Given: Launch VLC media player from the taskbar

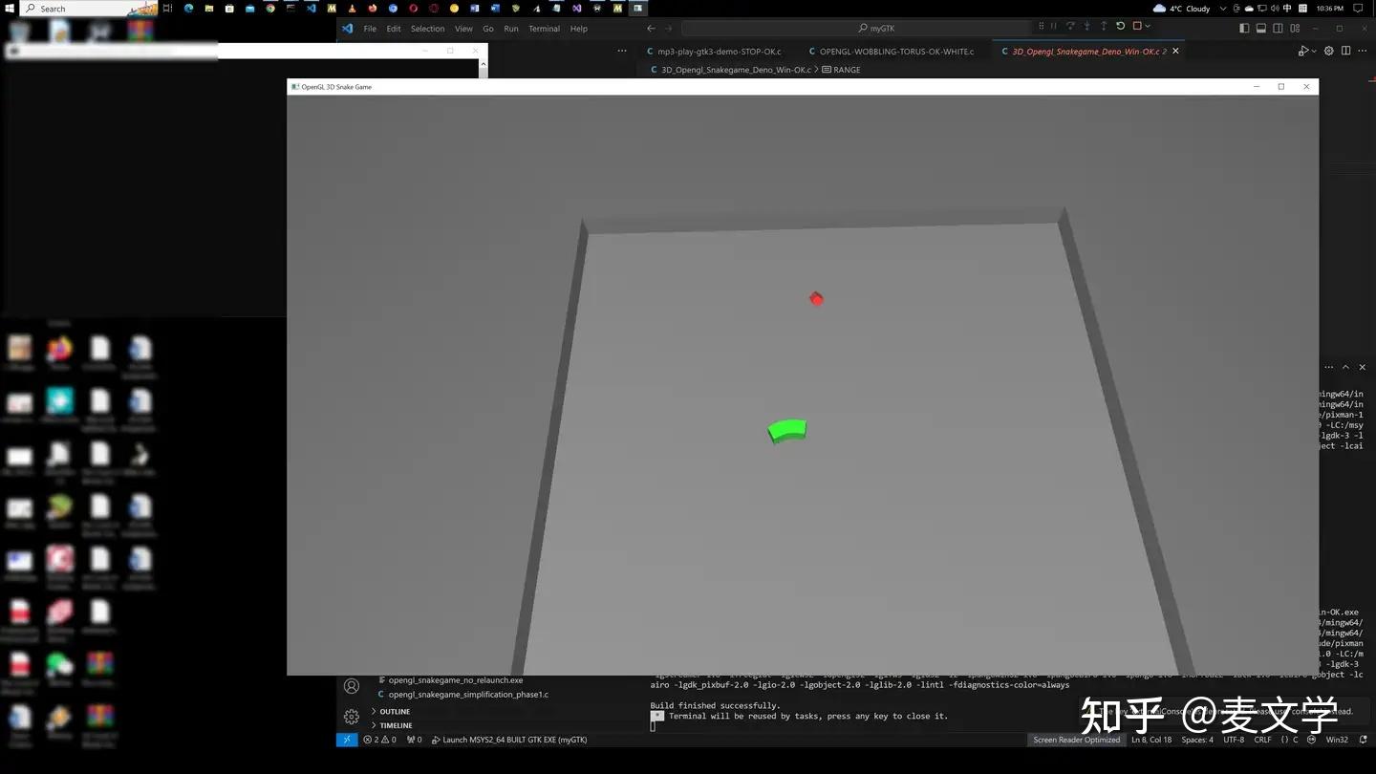Looking at the screenshot, I should (352, 9).
